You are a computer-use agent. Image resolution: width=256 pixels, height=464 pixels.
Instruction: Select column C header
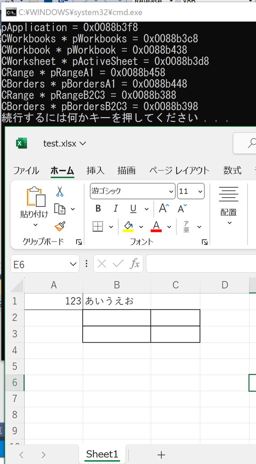(x=175, y=285)
